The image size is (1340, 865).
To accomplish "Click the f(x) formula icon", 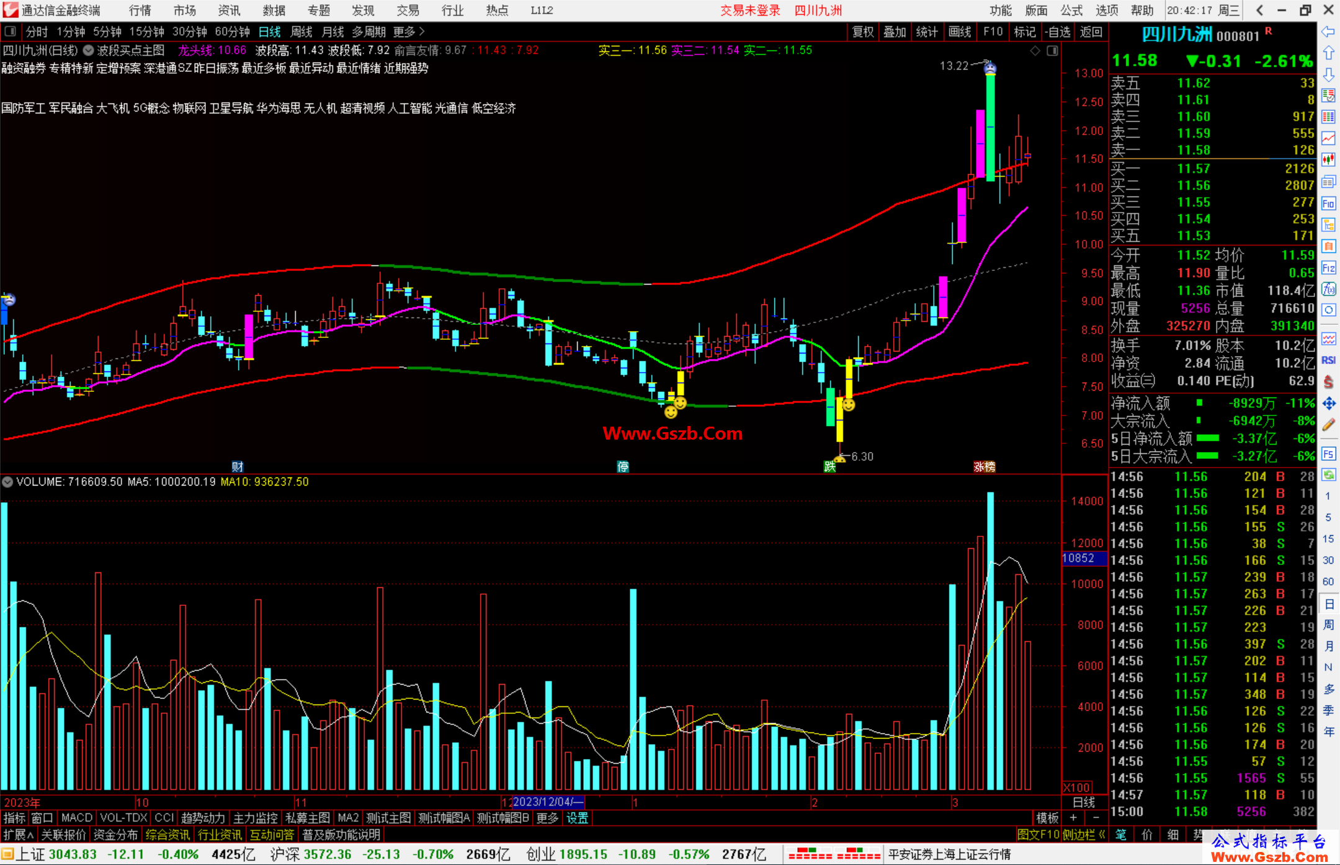I will click(1328, 289).
